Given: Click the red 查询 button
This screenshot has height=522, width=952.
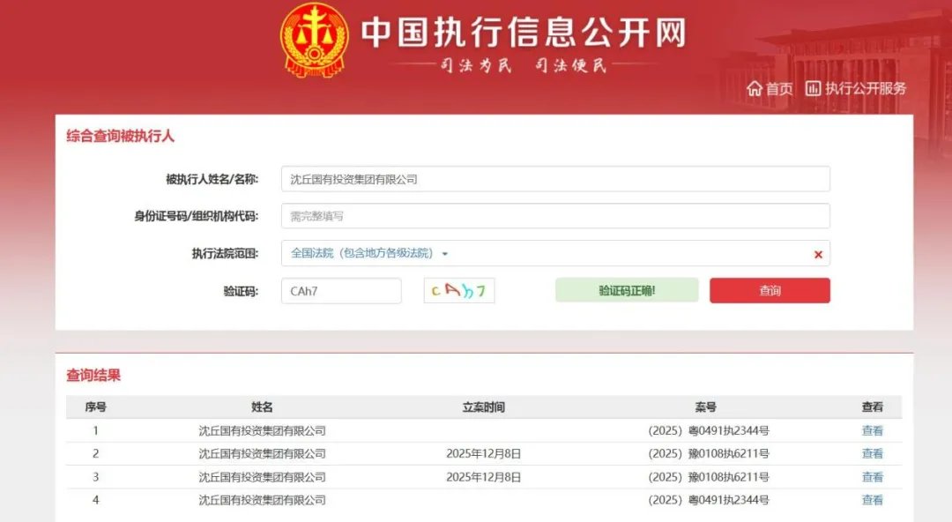Looking at the screenshot, I should (770, 290).
